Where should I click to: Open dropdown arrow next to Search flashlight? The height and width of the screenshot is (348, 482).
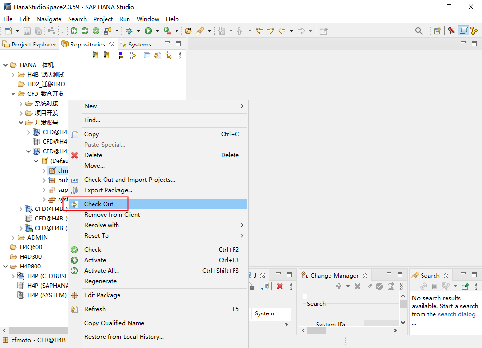[209, 31]
